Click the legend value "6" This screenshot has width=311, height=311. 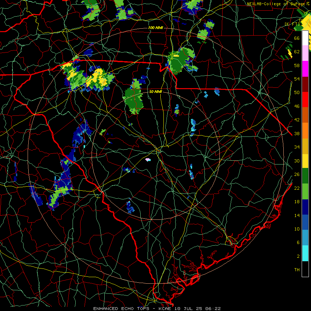[298, 242]
